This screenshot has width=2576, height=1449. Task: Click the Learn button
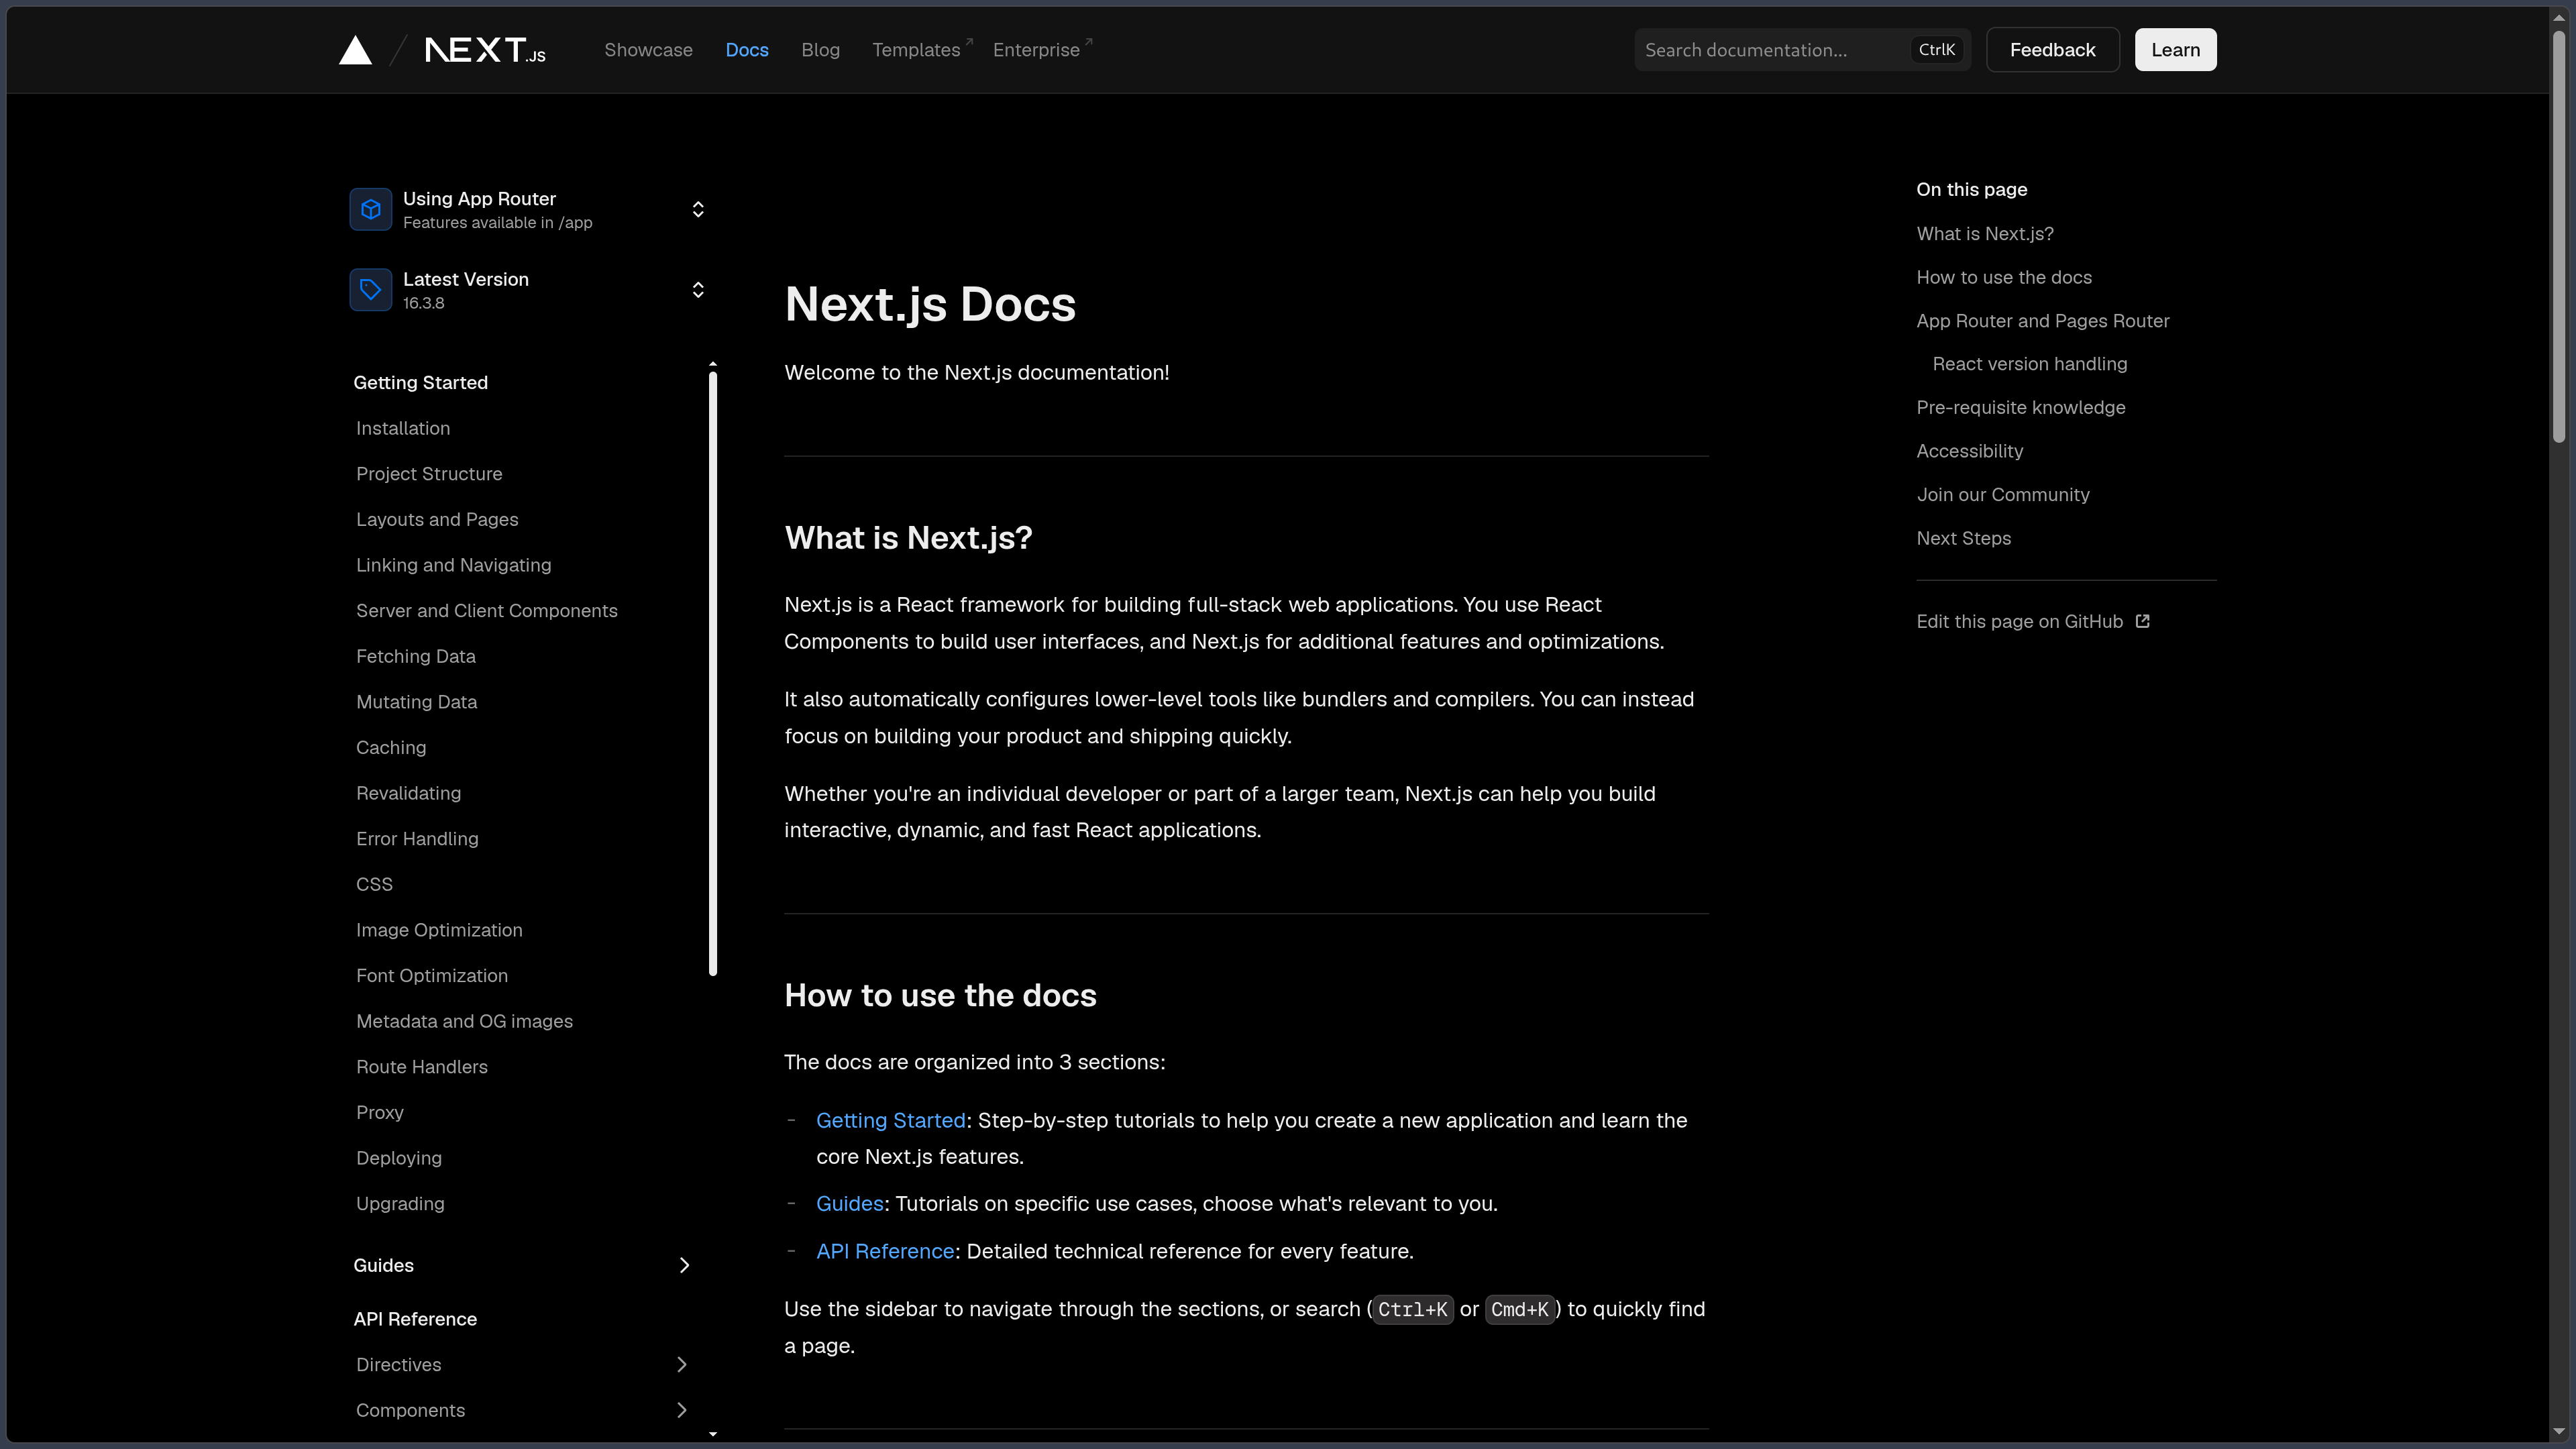2175,50
